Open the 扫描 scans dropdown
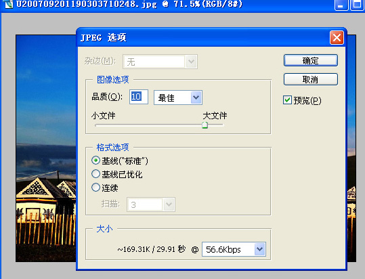This screenshot has width=365, height=279. click(x=151, y=205)
